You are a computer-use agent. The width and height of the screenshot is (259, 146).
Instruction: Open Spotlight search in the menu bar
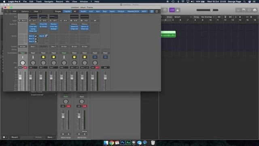[244, 2]
